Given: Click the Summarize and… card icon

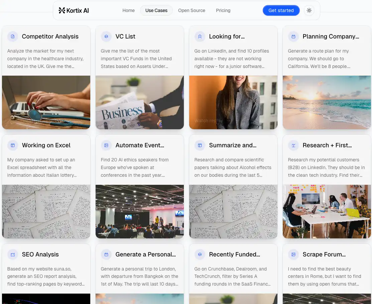Looking at the screenshot, I should [x=200, y=145].
